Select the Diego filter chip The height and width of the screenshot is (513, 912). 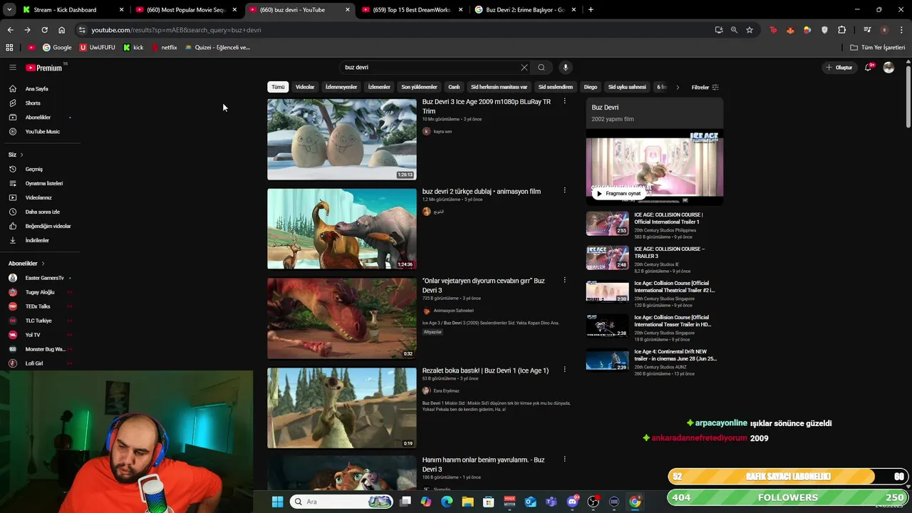(591, 87)
